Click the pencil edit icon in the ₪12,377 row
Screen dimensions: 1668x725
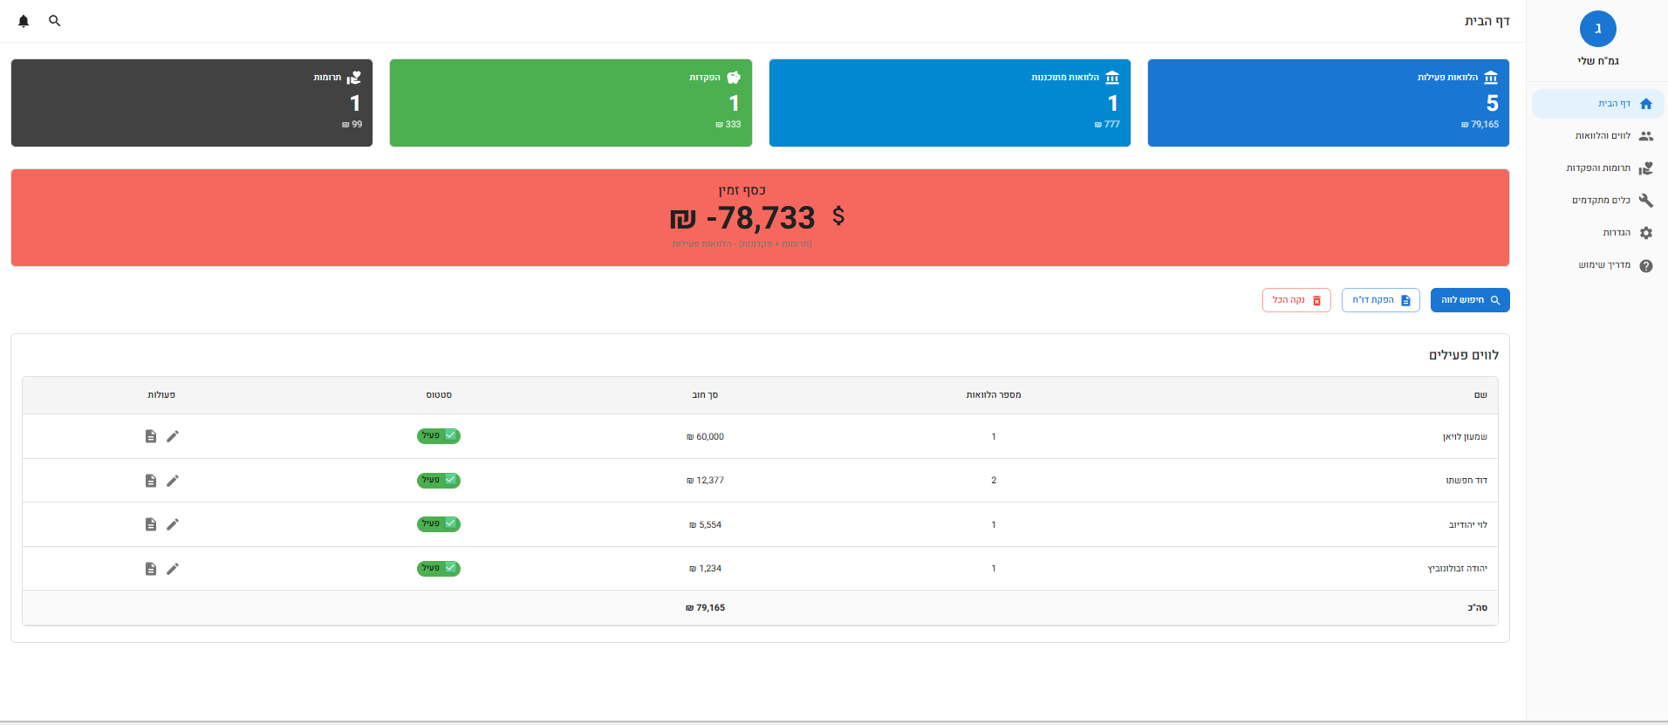point(173,481)
